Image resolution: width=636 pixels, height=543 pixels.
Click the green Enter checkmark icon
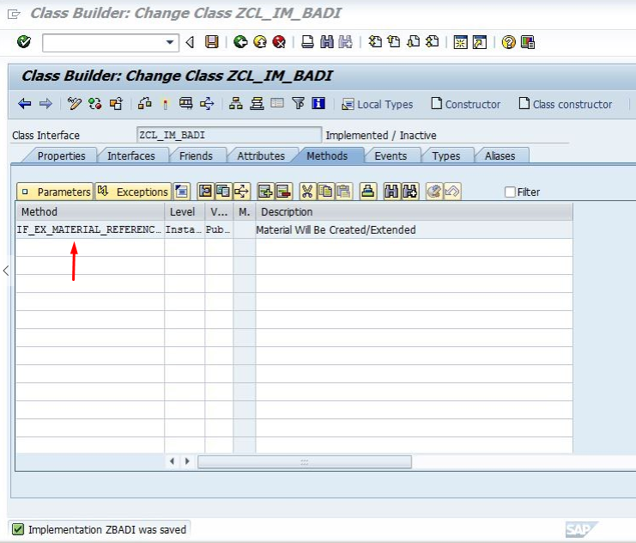(24, 42)
